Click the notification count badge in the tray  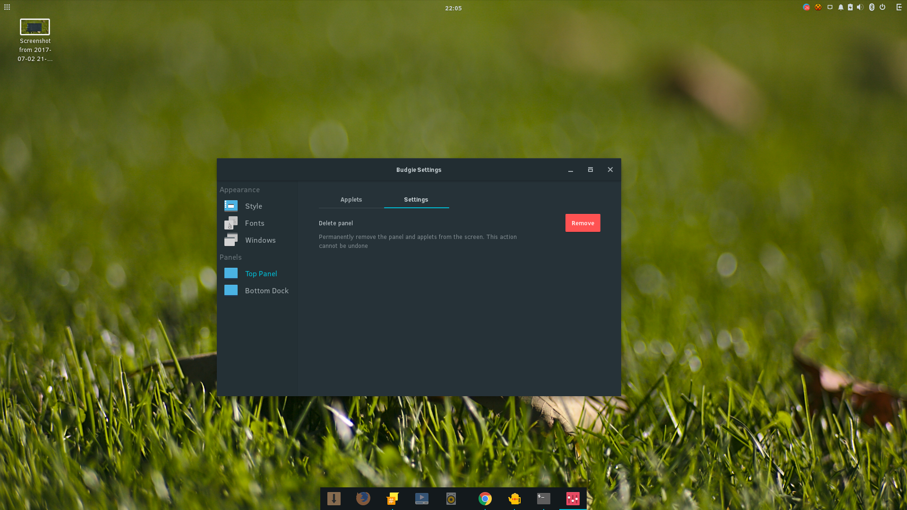(806, 7)
